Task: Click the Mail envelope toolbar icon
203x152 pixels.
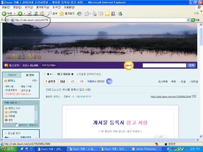Action: pyautogui.click(x=87, y=14)
